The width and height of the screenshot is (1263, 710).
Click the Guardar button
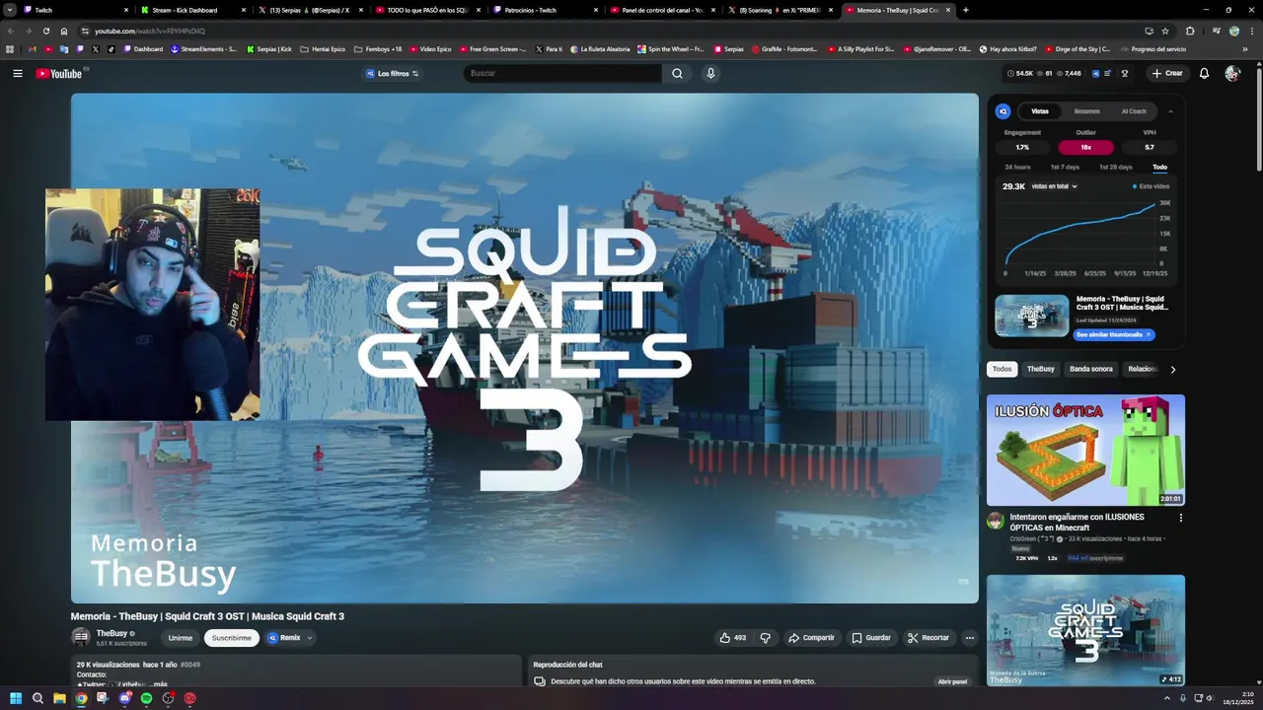click(871, 638)
